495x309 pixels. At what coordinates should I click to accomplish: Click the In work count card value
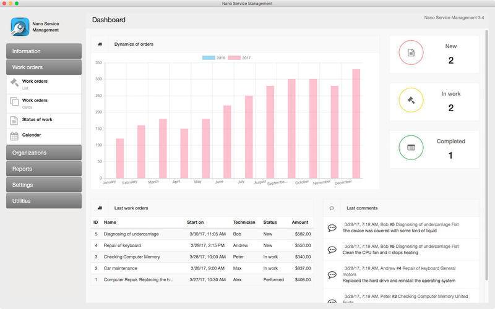451,108
